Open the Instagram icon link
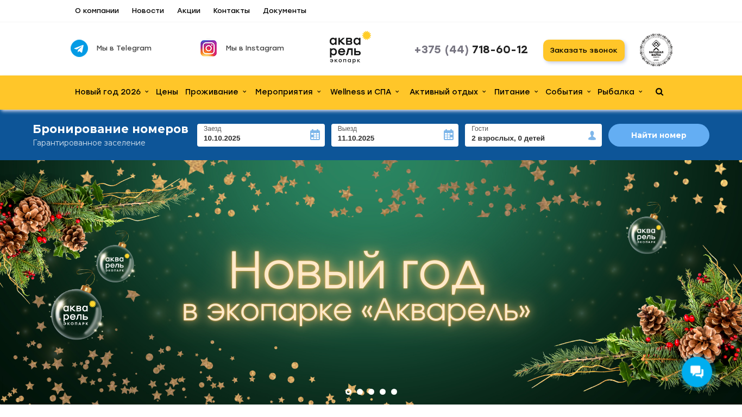This screenshot has height=417, width=742. pos(209,48)
